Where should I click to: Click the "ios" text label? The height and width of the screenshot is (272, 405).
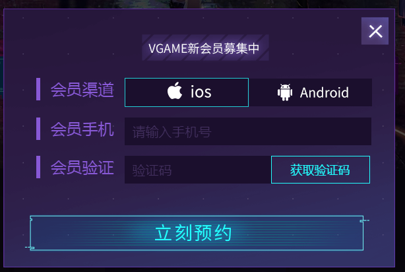click(201, 92)
